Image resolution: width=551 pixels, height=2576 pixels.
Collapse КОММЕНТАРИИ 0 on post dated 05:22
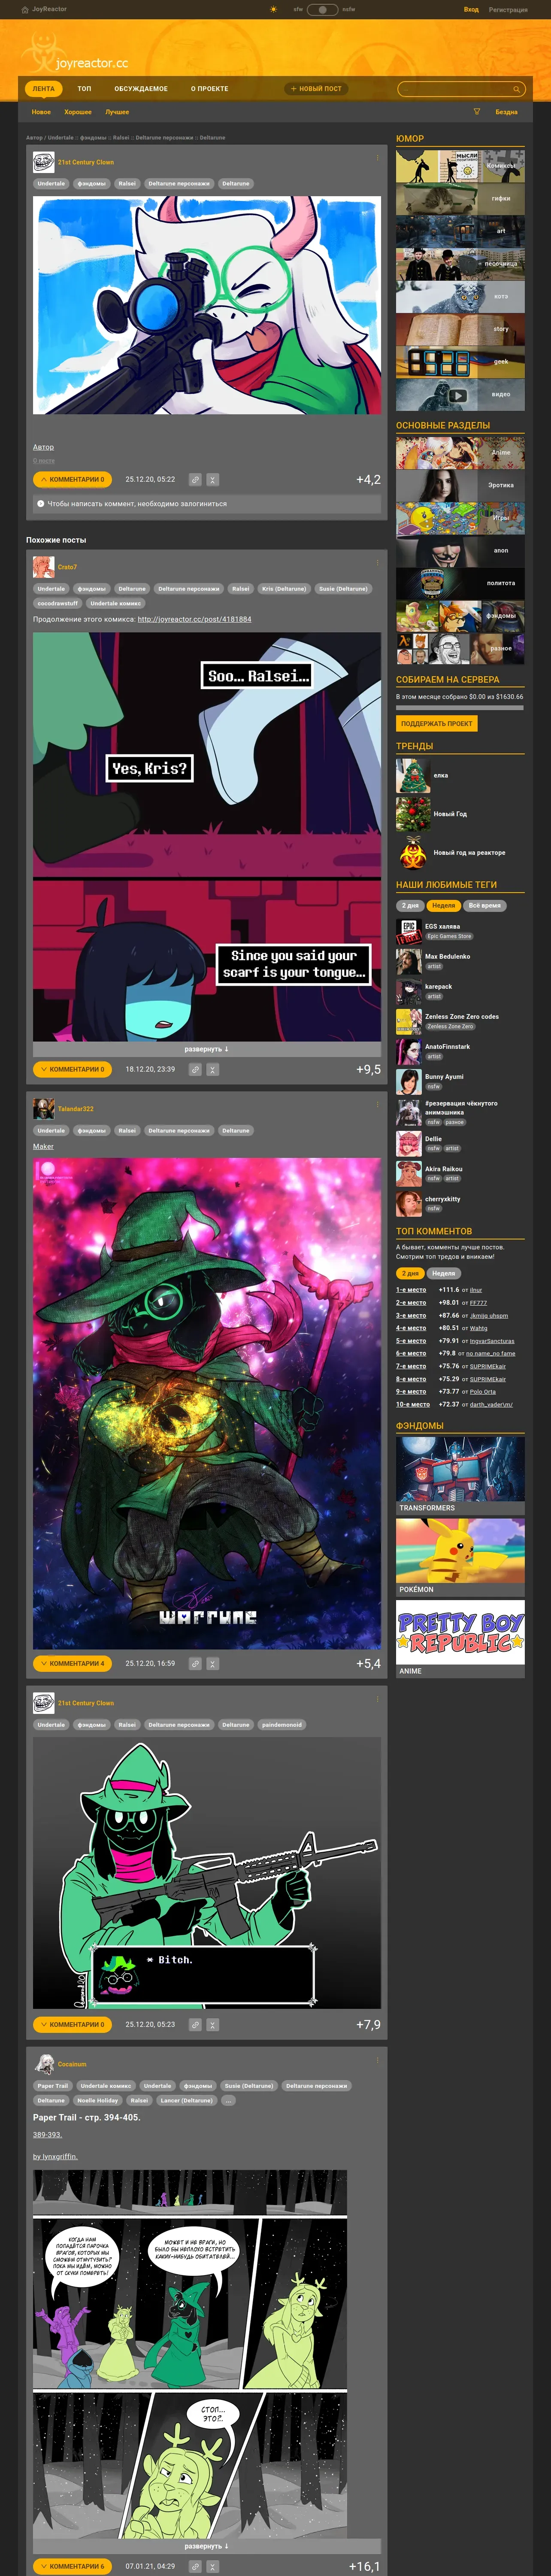point(73,480)
